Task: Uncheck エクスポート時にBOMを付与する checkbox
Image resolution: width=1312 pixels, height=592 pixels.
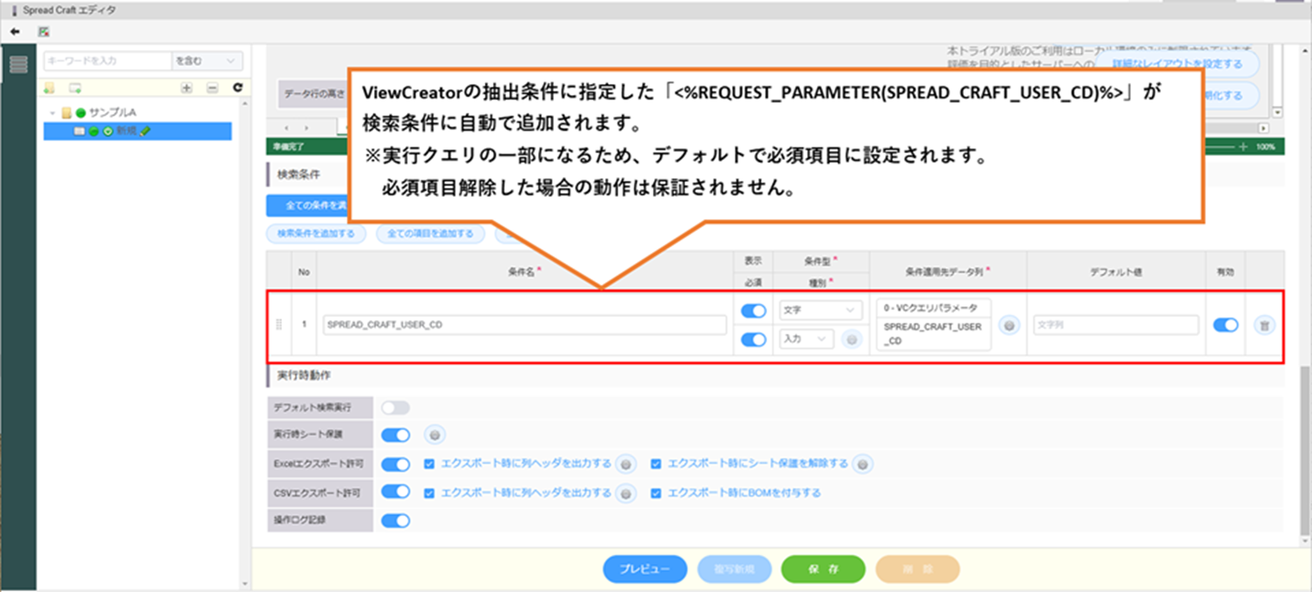Action: (656, 493)
